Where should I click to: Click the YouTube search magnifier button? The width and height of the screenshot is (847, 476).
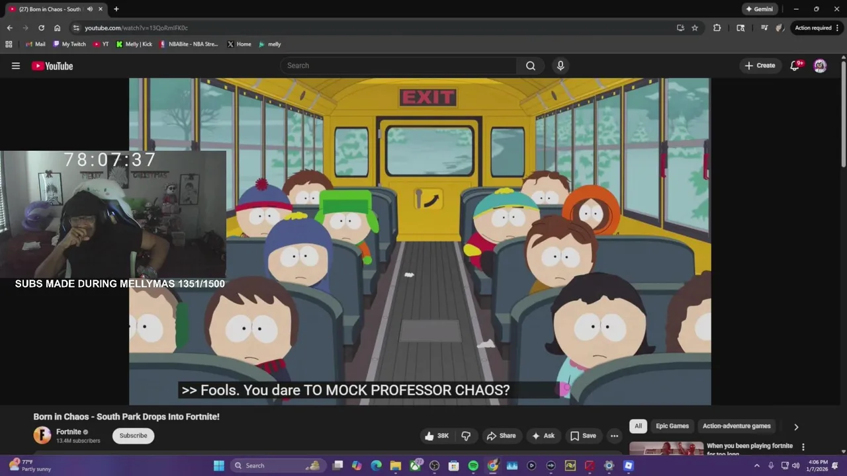tap(531, 65)
